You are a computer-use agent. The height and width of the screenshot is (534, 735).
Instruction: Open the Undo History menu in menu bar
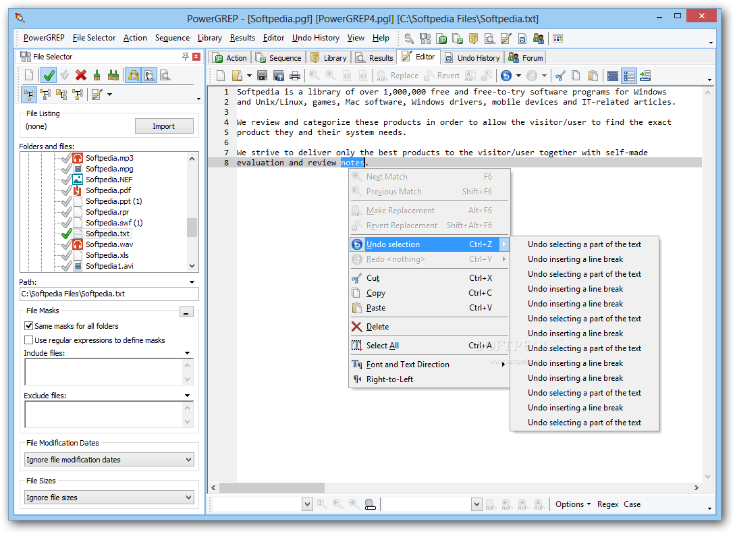coord(315,38)
